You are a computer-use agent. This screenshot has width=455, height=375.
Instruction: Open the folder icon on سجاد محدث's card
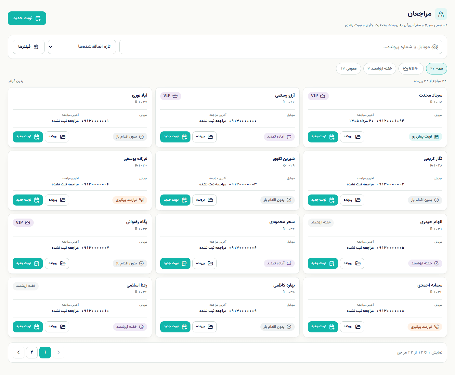[358, 137]
